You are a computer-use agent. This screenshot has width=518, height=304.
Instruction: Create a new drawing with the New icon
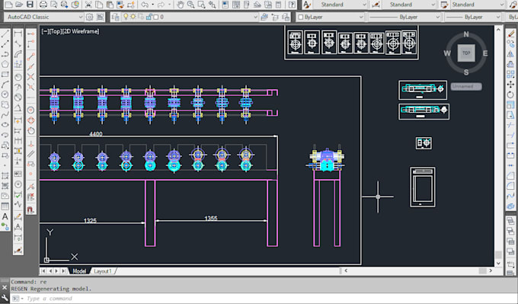tap(8, 5)
